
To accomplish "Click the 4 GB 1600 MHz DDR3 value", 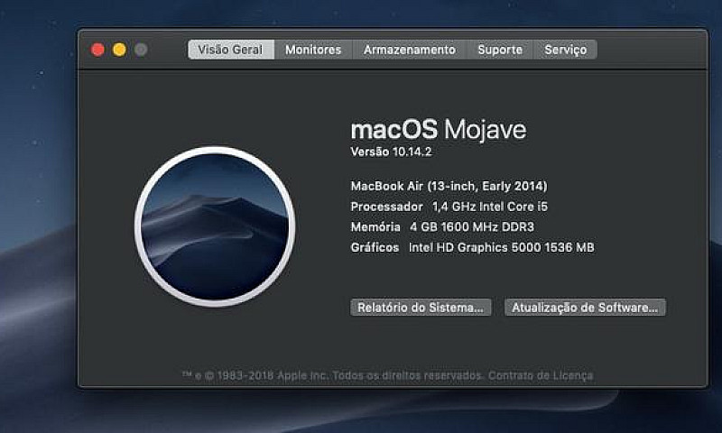I will [x=472, y=226].
